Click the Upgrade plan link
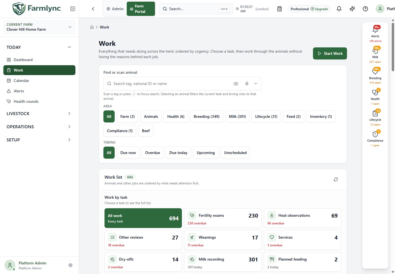This screenshot has height=274, width=395. 319,9
